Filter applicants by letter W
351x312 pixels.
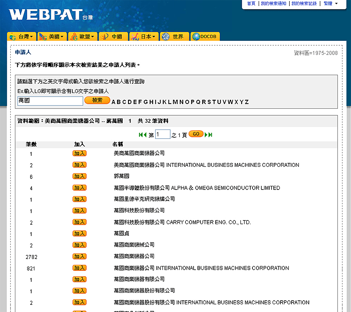(x=230, y=102)
